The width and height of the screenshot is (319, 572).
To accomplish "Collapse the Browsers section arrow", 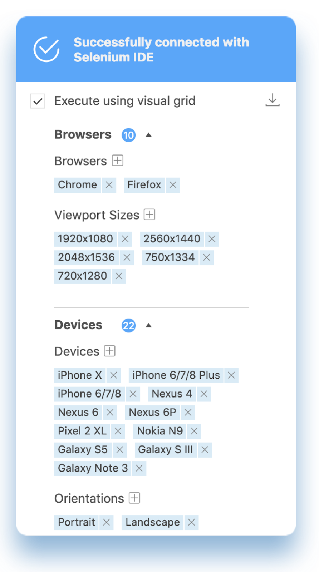I will point(149,135).
